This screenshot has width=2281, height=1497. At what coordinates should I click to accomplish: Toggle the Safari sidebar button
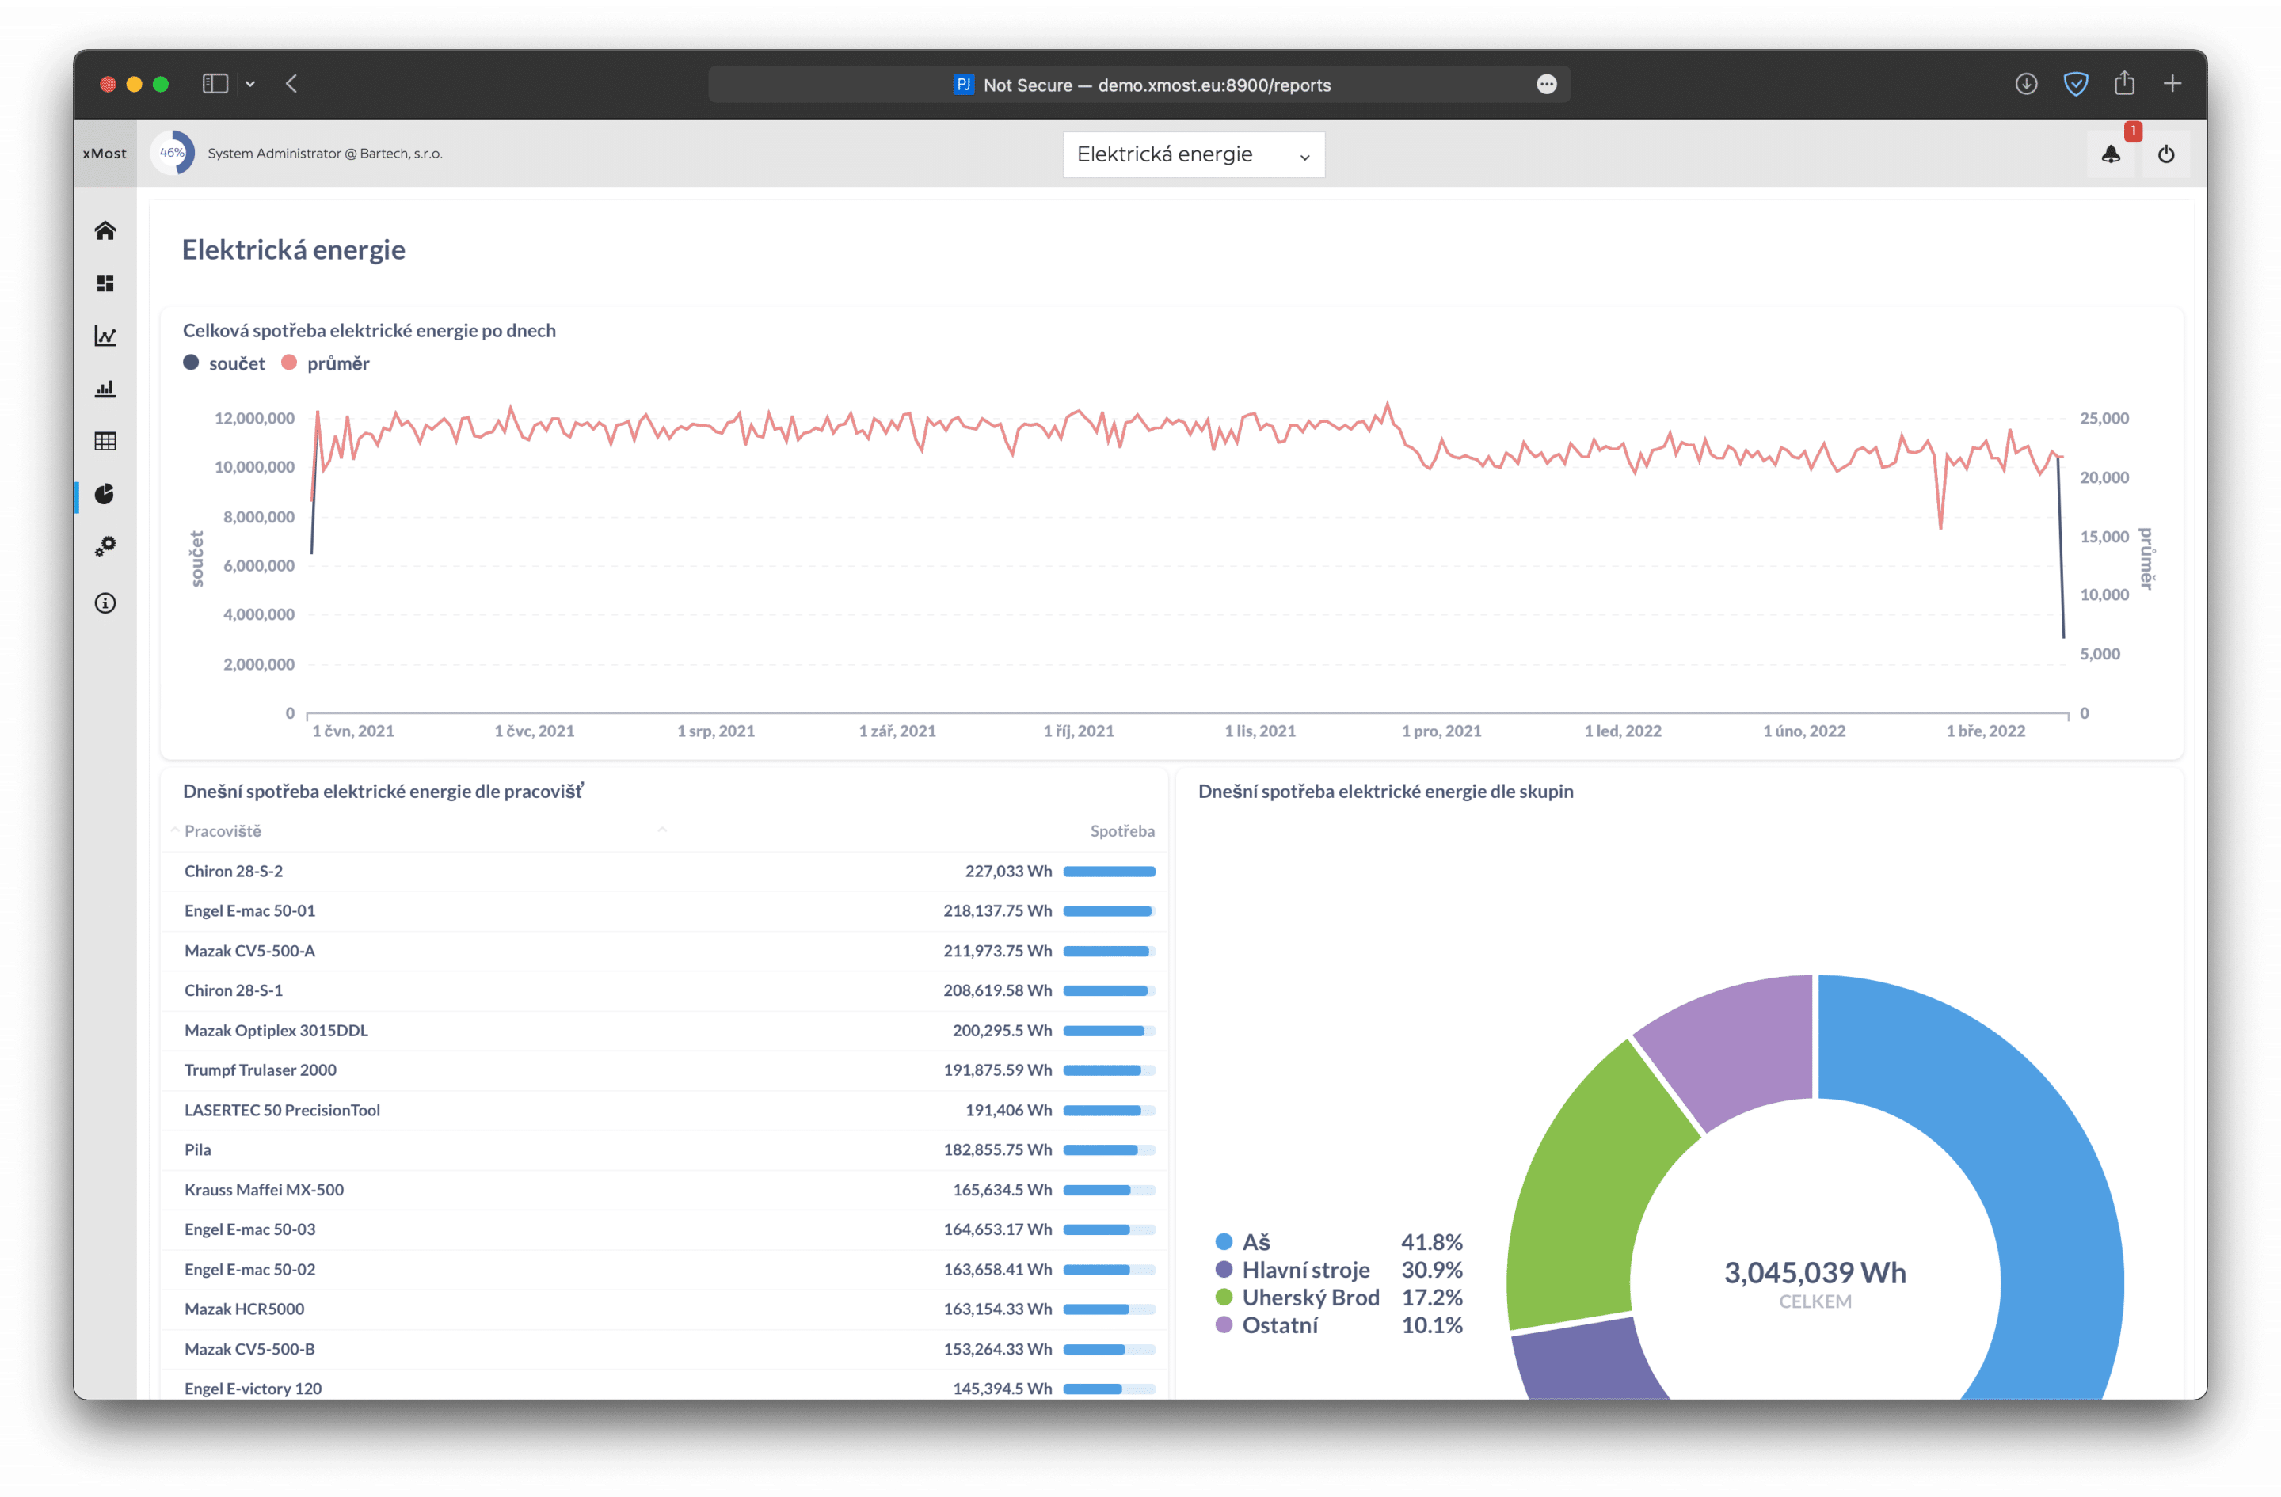click(x=215, y=84)
